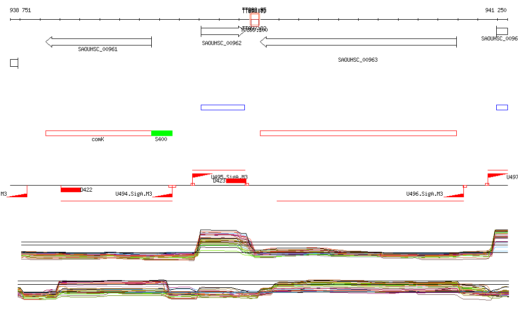This screenshot has width=518, height=309.
Task: Click the red D423 terminator block
Action: click(x=236, y=181)
